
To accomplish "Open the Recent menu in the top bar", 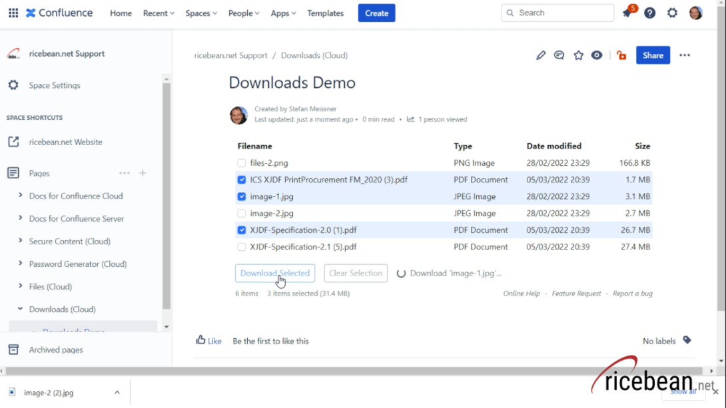I will [159, 13].
